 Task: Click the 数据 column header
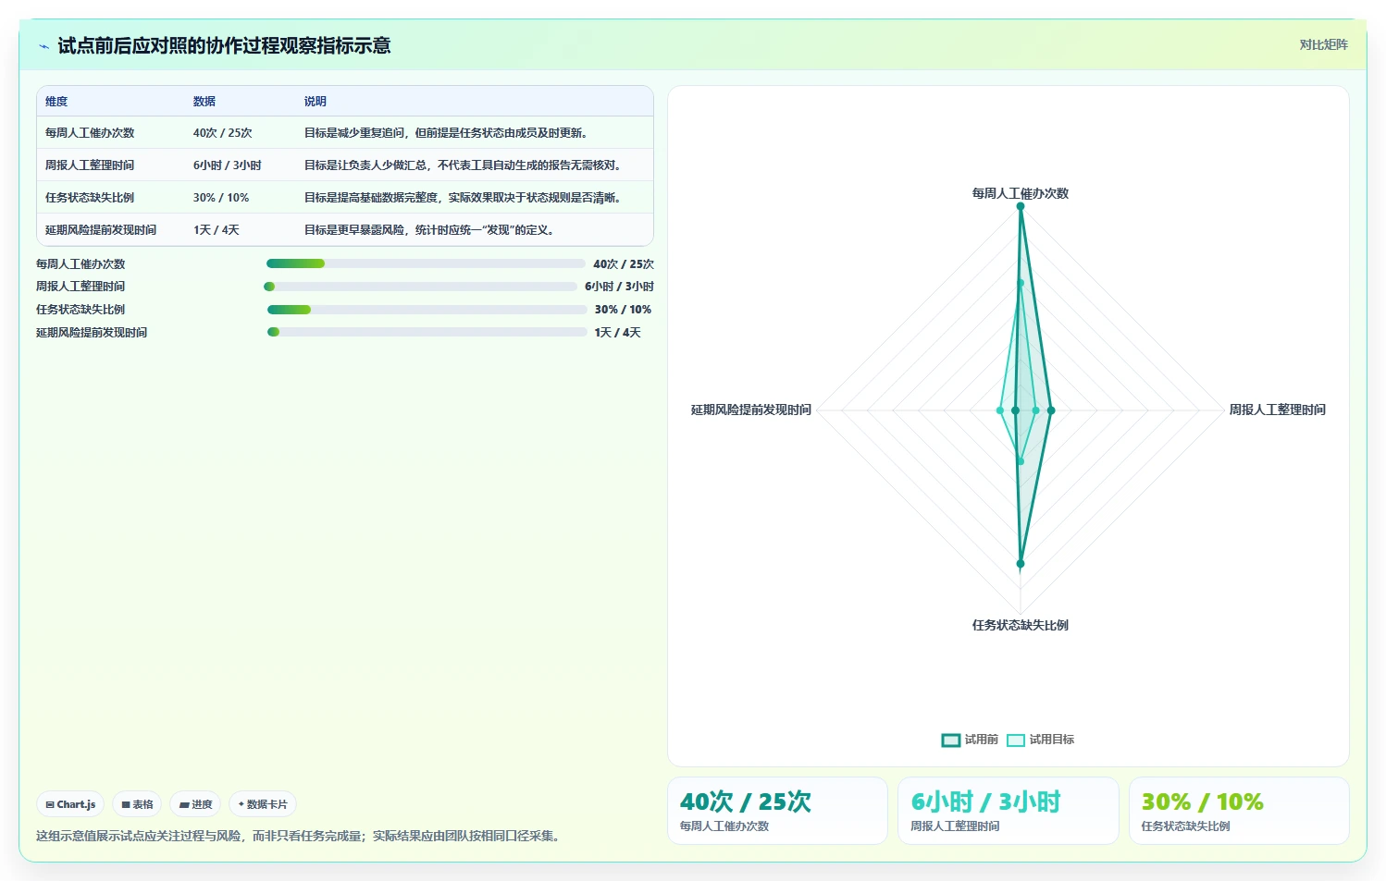pos(204,102)
